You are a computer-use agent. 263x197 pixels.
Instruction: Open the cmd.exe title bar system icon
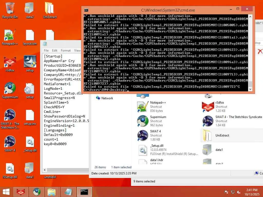[86, 10]
